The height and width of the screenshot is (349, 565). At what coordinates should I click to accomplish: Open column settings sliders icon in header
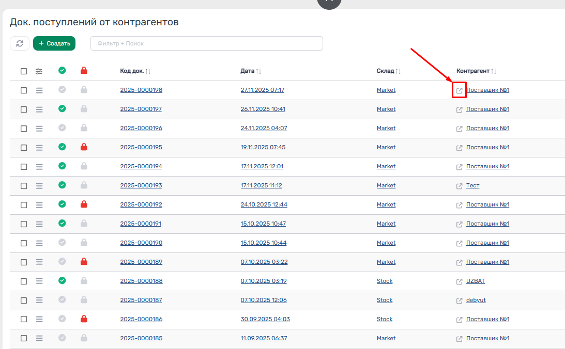39,71
